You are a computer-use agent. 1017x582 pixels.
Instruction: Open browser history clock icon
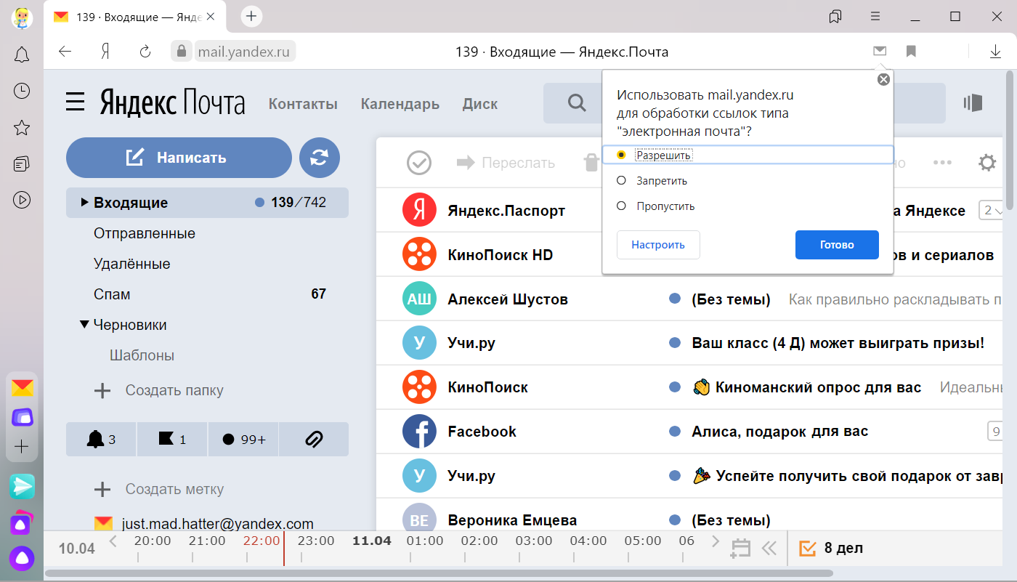click(x=22, y=91)
